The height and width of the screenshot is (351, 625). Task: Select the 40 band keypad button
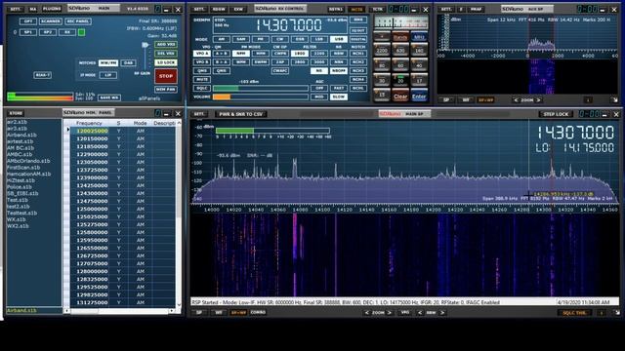(x=419, y=65)
